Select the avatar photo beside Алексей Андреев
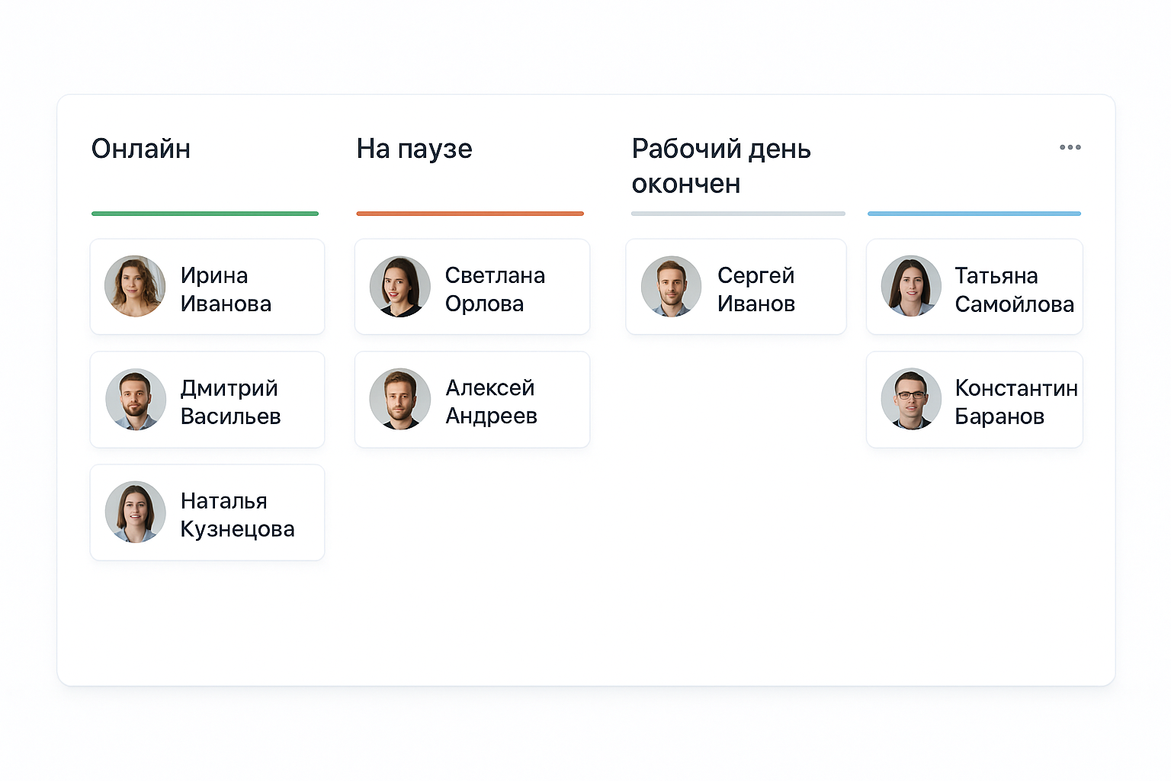The height and width of the screenshot is (781, 1171). [399, 399]
